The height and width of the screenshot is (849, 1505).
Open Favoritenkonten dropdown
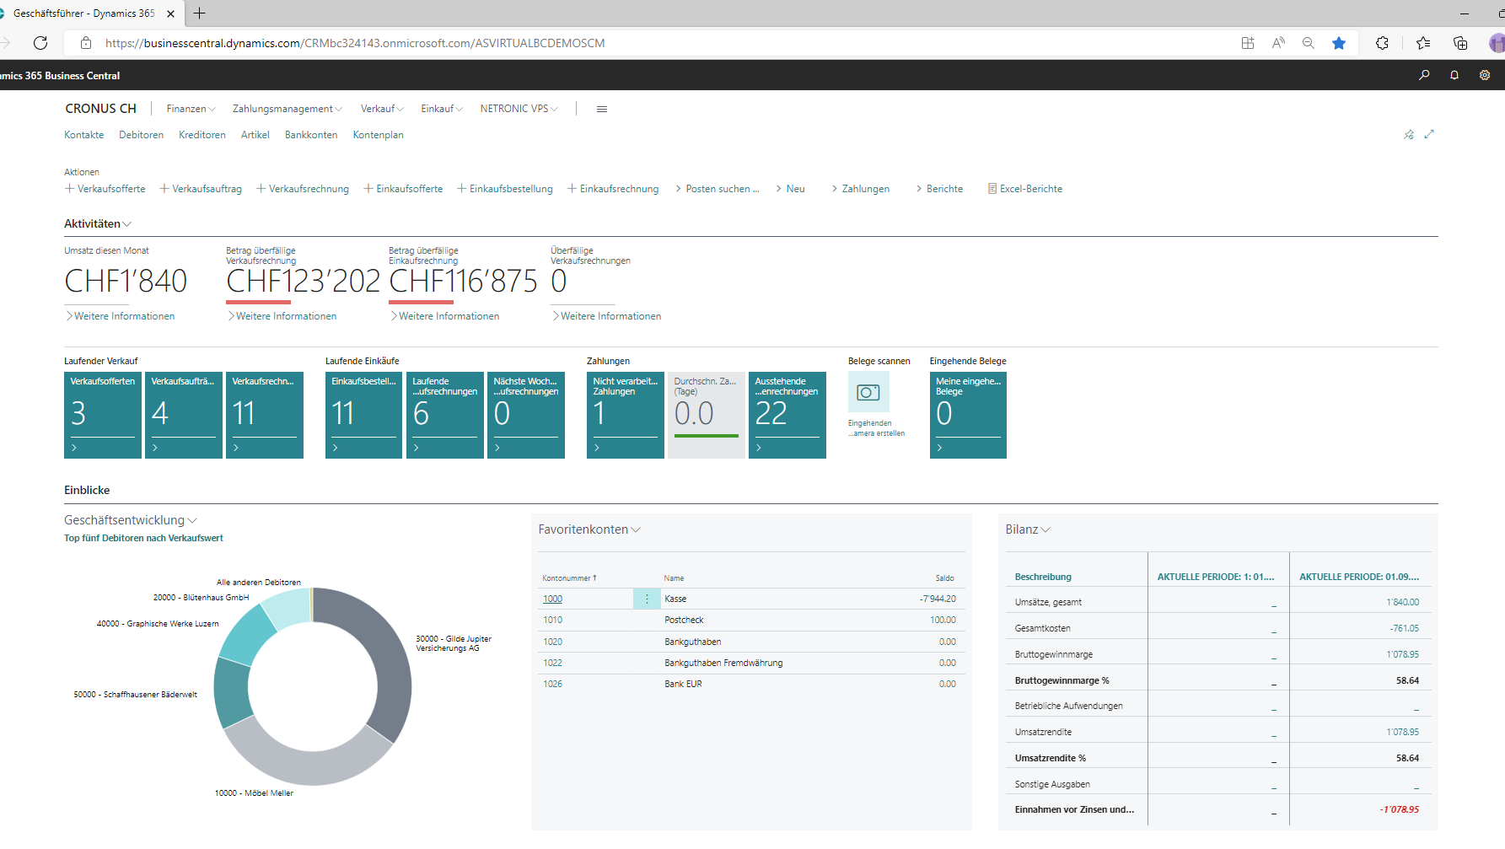click(589, 529)
